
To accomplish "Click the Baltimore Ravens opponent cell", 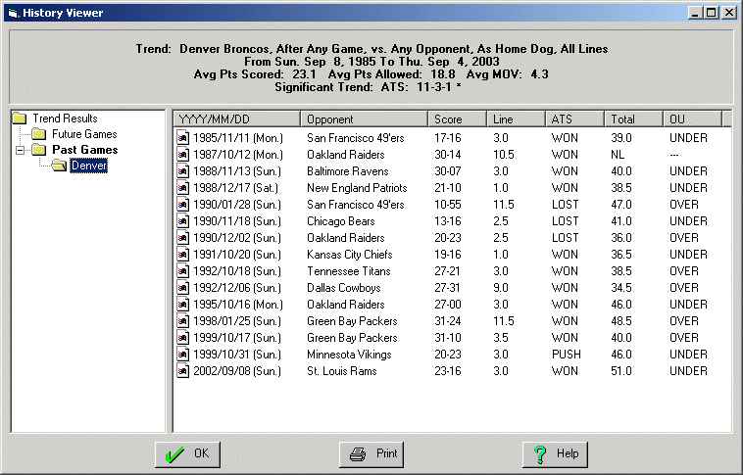I will (x=347, y=171).
